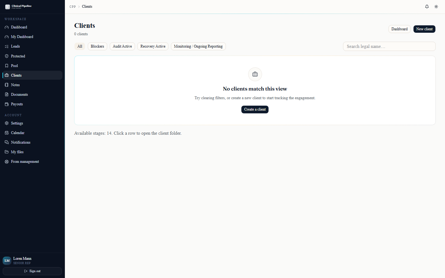Open My files in sidebar
This screenshot has height=278, width=445.
32,152
